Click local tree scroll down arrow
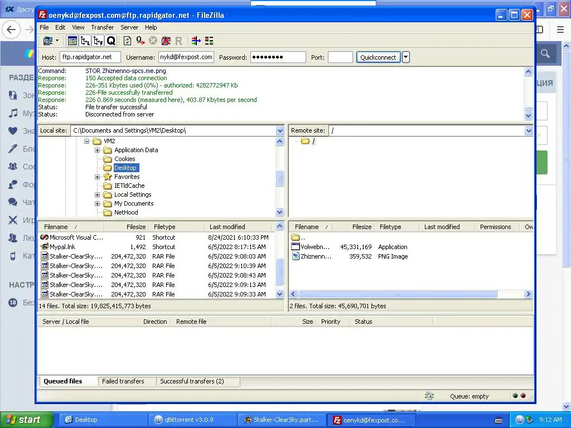Viewport: 571px width, 428px height. click(x=280, y=212)
